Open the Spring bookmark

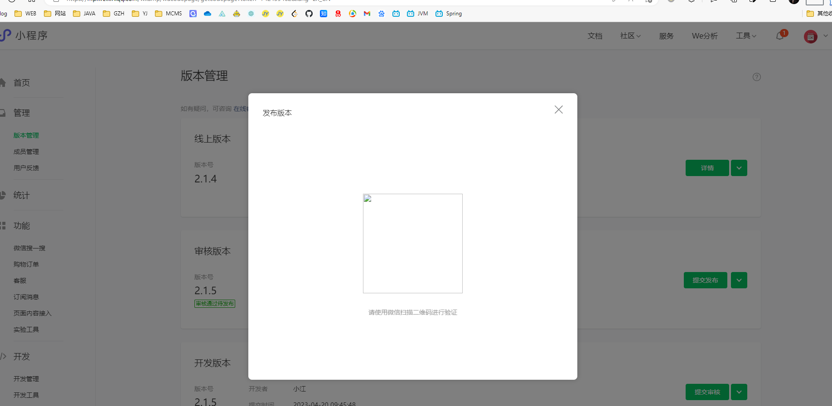449,14
